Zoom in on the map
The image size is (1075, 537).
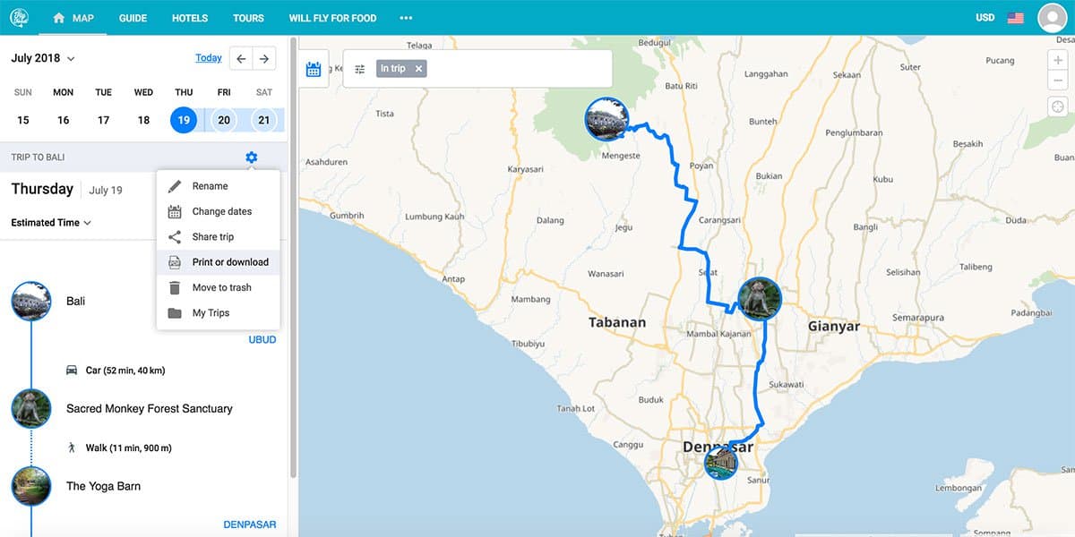[1058, 59]
